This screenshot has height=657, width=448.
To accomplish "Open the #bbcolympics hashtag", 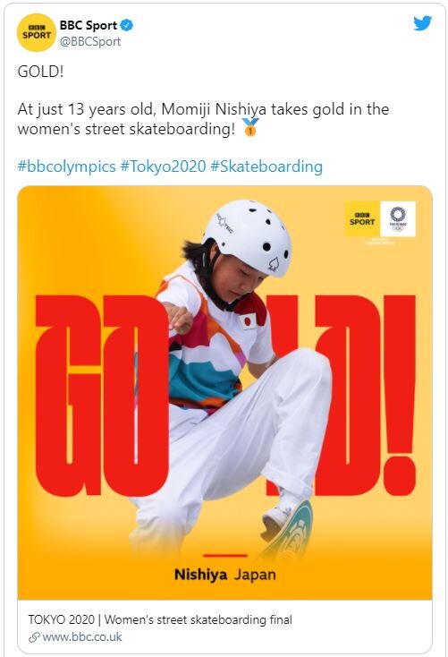I will 66,166.
